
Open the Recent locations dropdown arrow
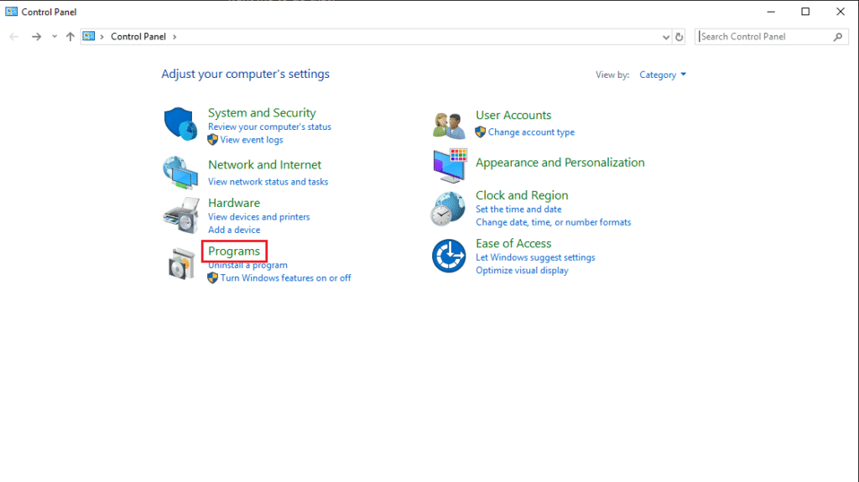point(55,37)
